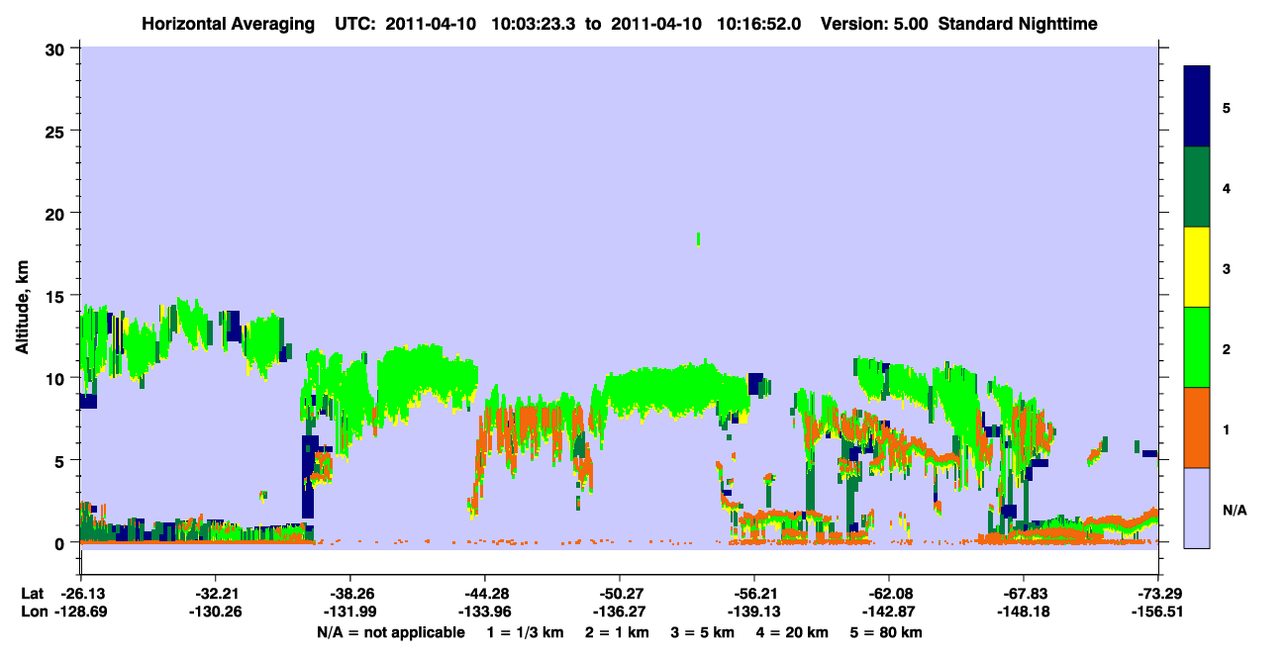Click the dark green colorbar segment labeled 4
The width and height of the screenshot is (1287, 660).
1197,187
